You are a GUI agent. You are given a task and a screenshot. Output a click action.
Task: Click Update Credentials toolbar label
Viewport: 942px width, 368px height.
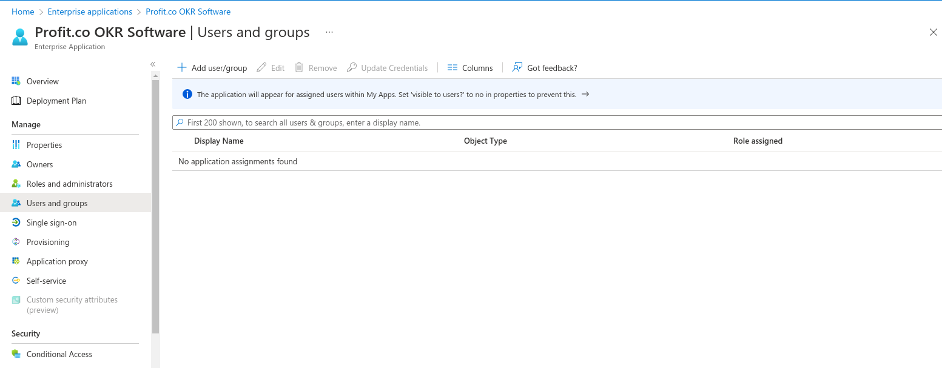tap(394, 68)
